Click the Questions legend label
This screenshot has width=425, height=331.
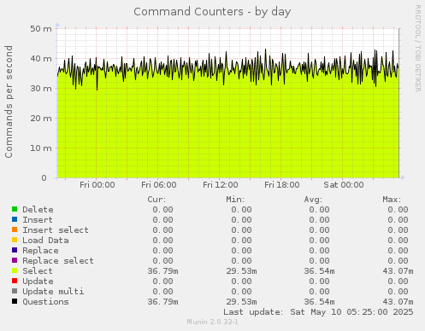point(45,302)
